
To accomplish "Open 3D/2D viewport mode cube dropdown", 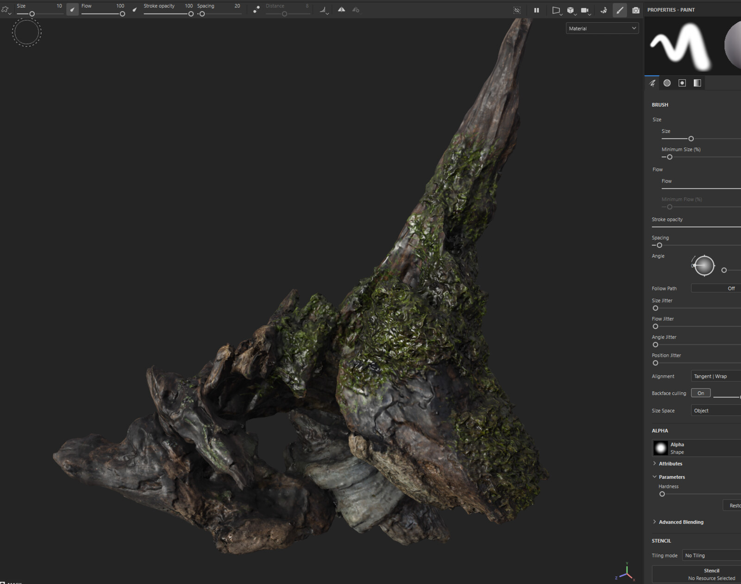I will pyautogui.click(x=571, y=10).
